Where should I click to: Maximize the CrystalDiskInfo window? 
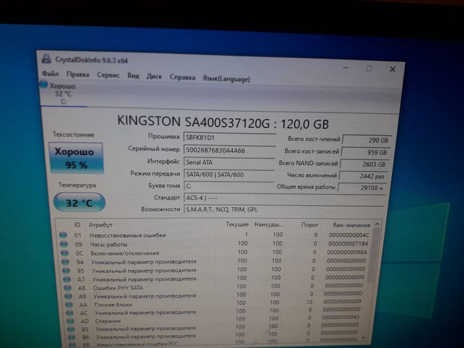[x=369, y=69]
